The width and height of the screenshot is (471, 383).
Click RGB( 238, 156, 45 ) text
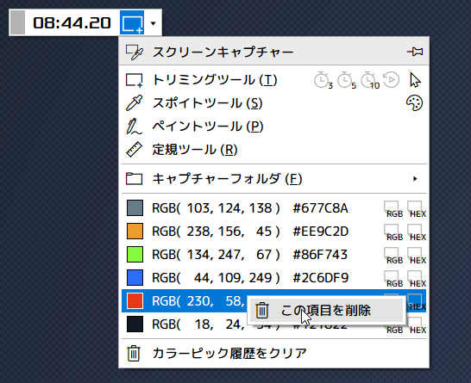[x=216, y=231]
